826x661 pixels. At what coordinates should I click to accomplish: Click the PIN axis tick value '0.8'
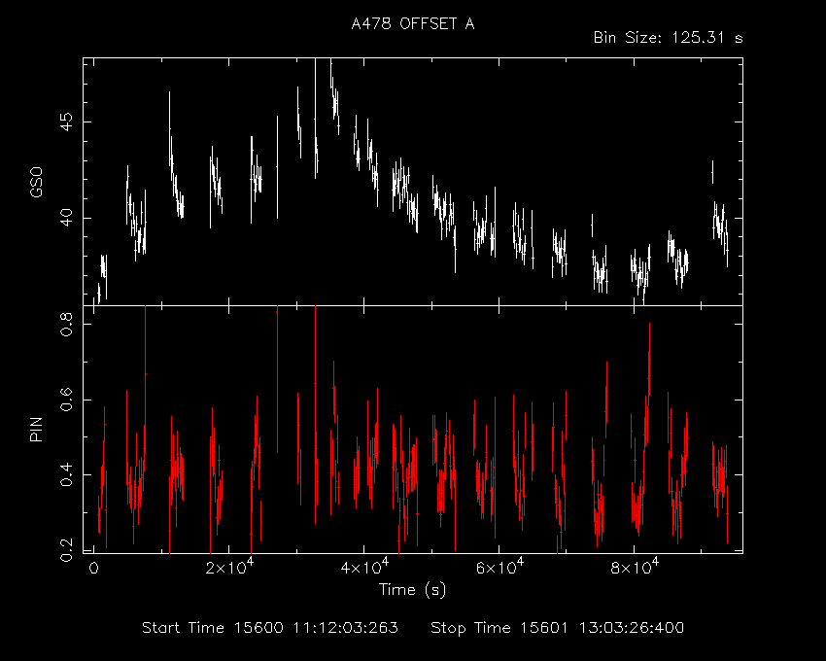click(67, 324)
